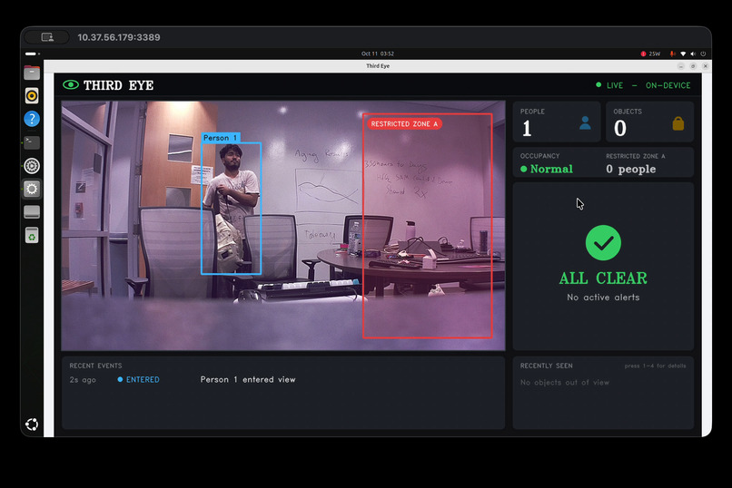Open the highlighted Settings gear in the dock
This screenshot has width=732, height=488.
tap(32, 189)
